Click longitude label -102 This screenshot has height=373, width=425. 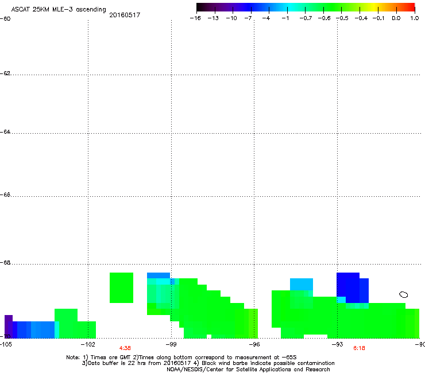coord(88,344)
